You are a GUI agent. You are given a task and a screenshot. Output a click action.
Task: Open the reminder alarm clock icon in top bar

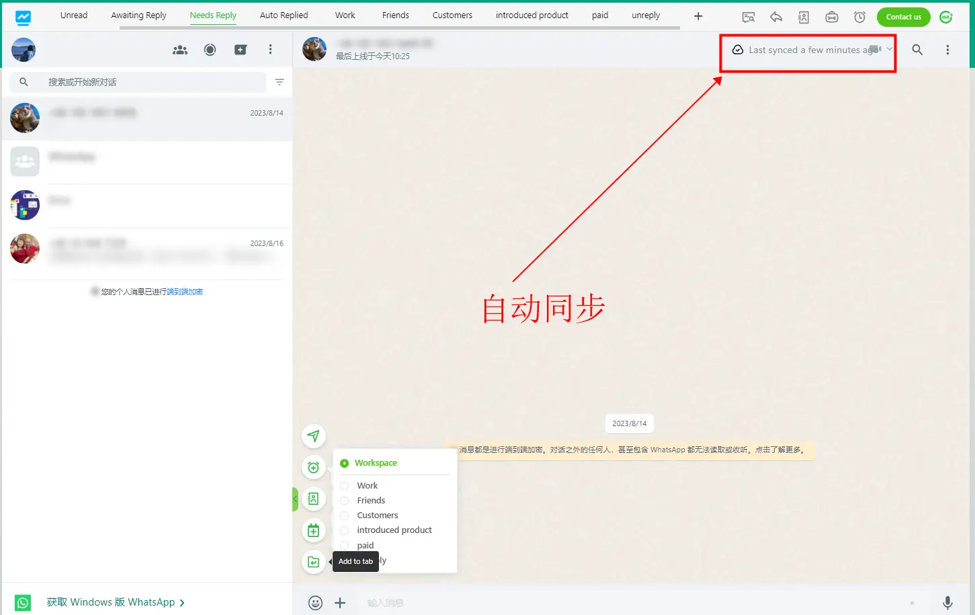(x=859, y=17)
